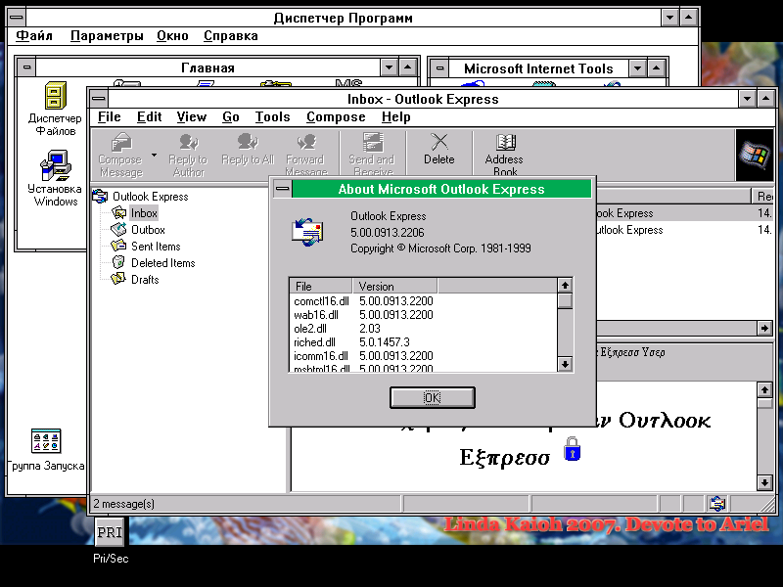Click message list horizontal scroll right arrow
783x587 pixels.
764,328
